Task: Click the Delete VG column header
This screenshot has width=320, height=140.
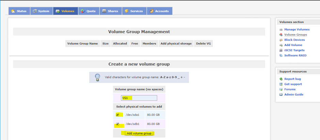Action: [204, 43]
